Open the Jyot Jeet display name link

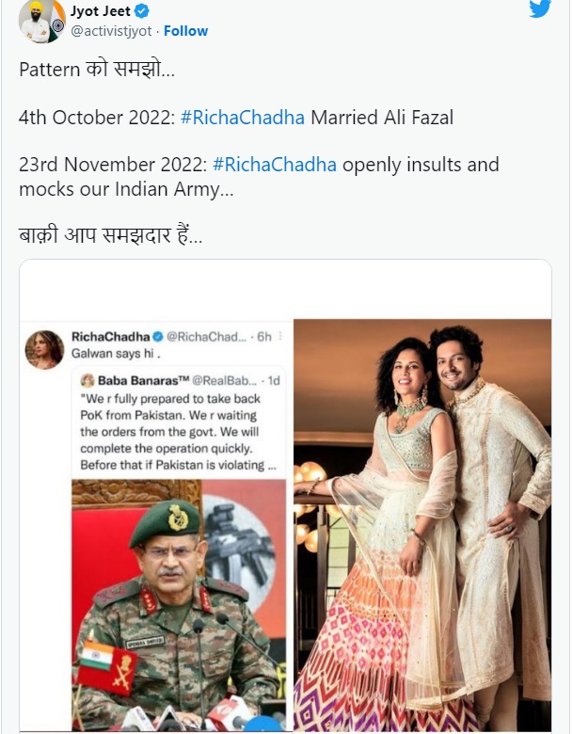point(101,11)
